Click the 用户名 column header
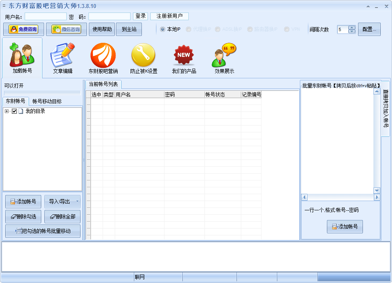392x283 pixels. [139, 94]
